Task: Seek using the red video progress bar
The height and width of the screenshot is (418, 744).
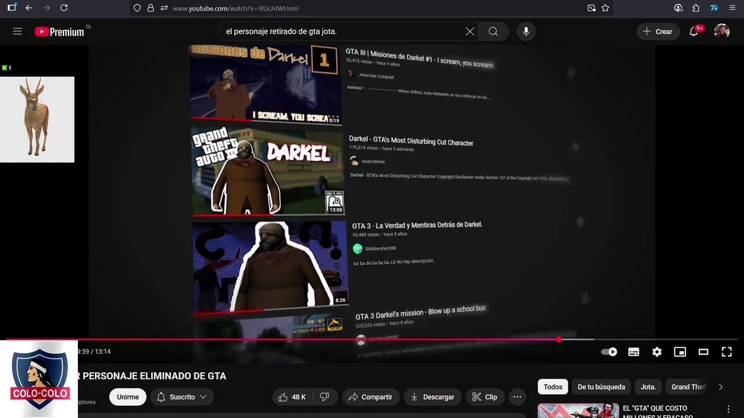Action: 372,339
